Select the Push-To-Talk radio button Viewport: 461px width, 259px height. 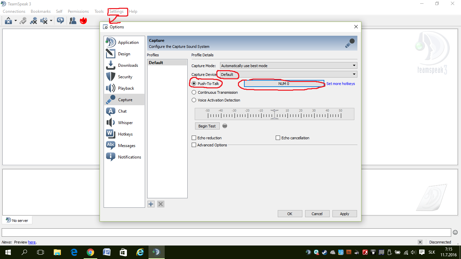194,84
